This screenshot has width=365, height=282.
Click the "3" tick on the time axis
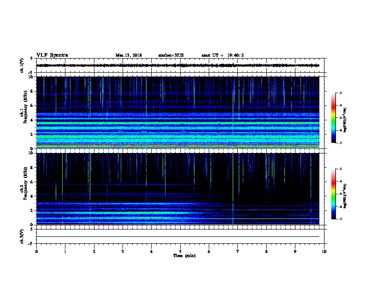pyautogui.click(x=123, y=252)
